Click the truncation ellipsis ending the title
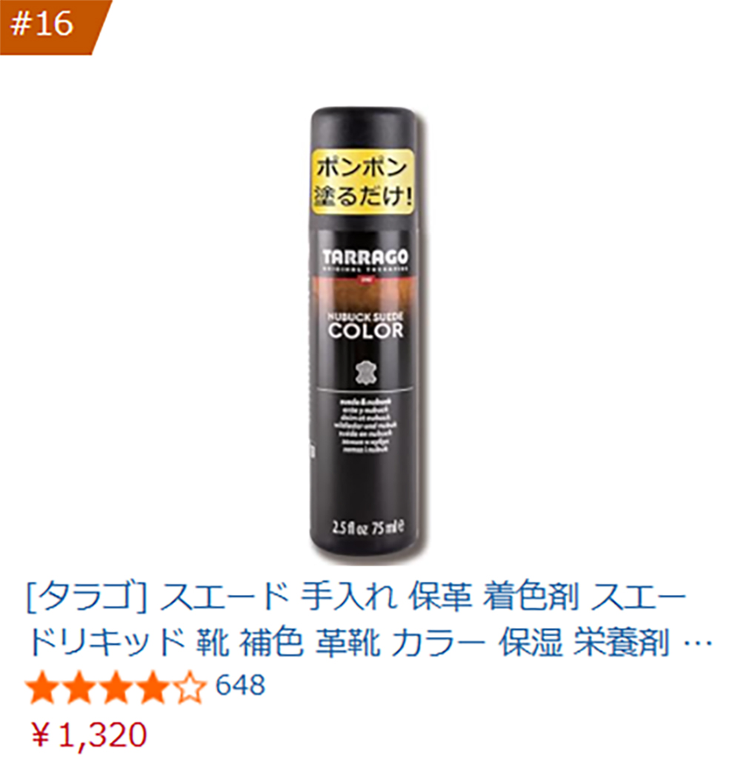The height and width of the screenshot is (763, 741). 699,644
